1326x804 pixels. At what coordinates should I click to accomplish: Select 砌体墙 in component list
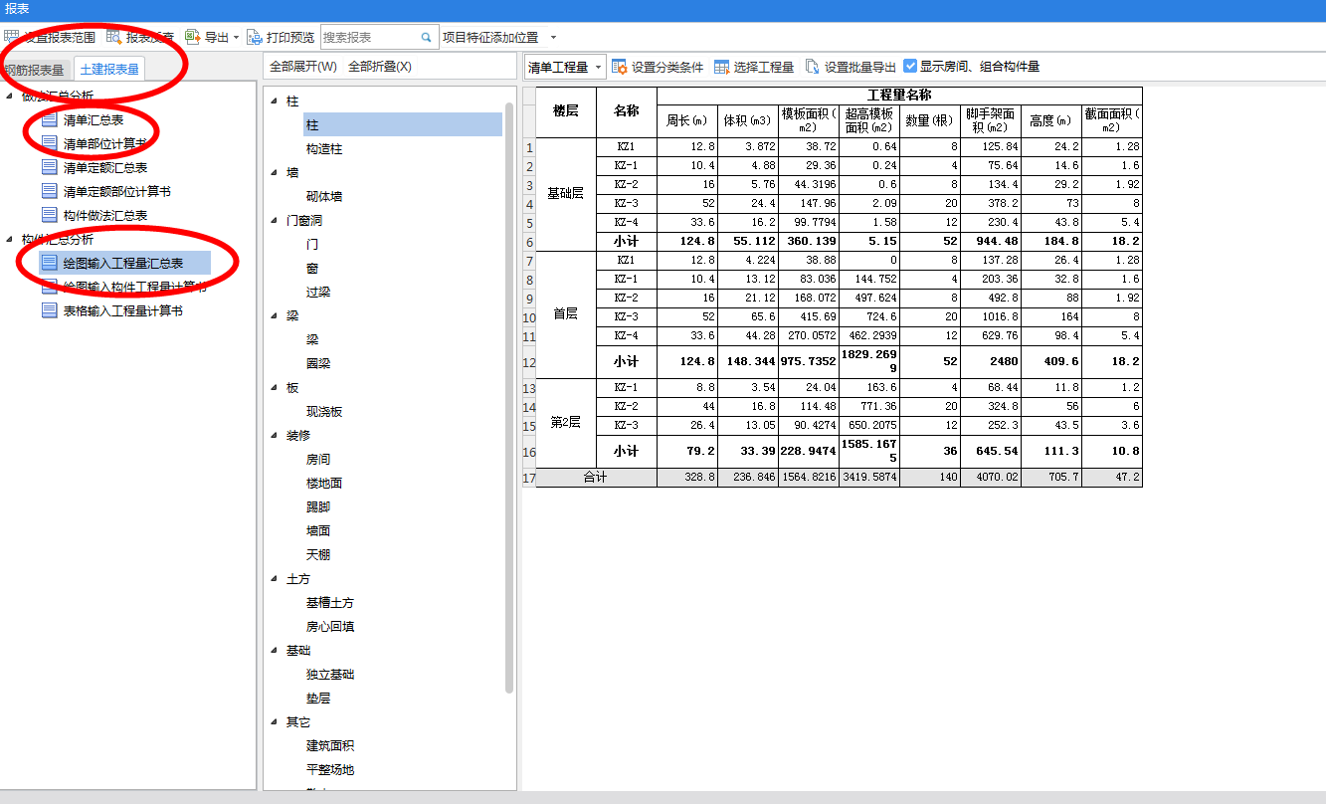pyautogui.click(x=324, y=196)
